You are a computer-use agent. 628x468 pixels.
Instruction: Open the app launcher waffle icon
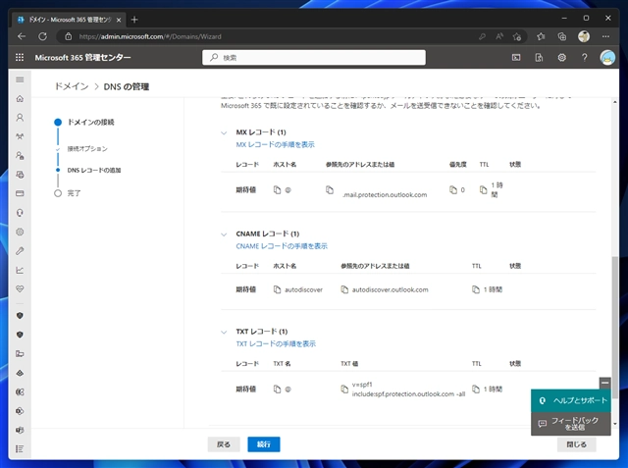[20, 58]
